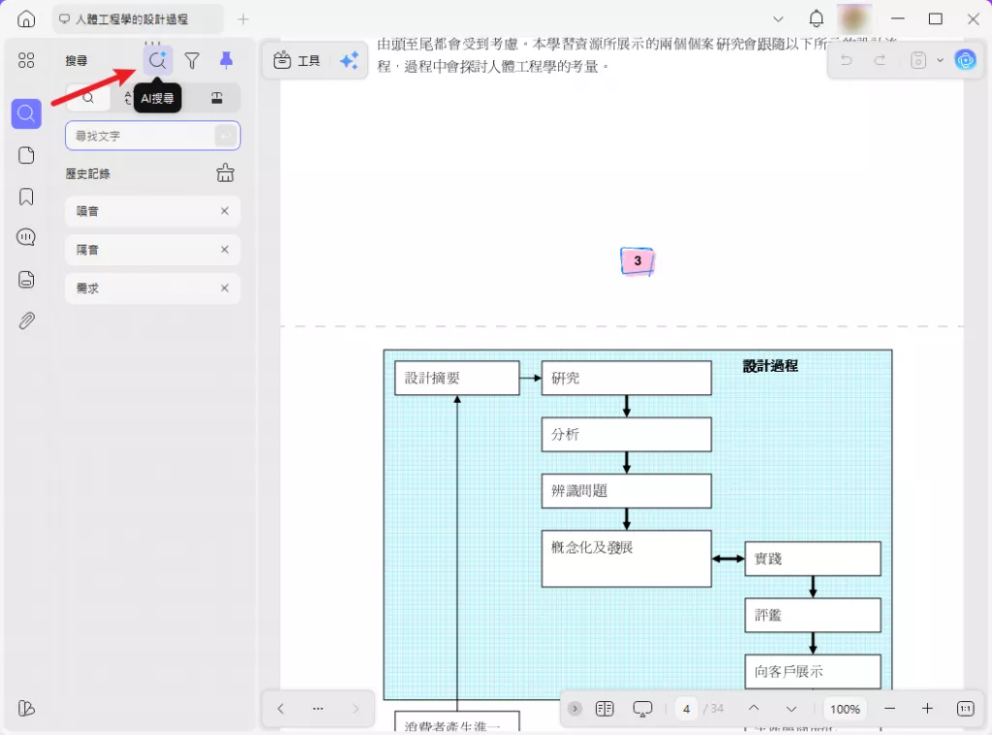
Task: Open the AI assistant robot icon
Action: [x=966, y=60]
